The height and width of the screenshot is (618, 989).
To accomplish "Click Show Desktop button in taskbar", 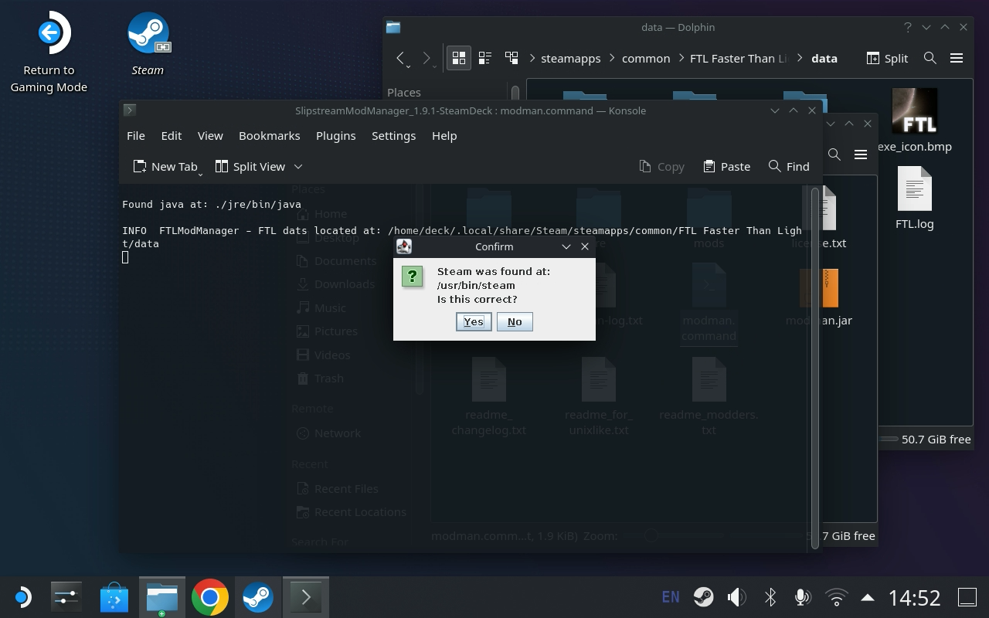I will (x=967, y=597).
